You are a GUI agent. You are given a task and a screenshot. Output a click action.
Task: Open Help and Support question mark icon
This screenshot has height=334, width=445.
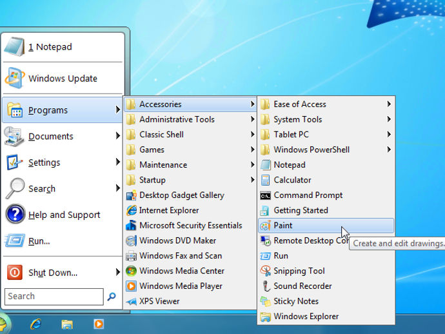[15, 214]
